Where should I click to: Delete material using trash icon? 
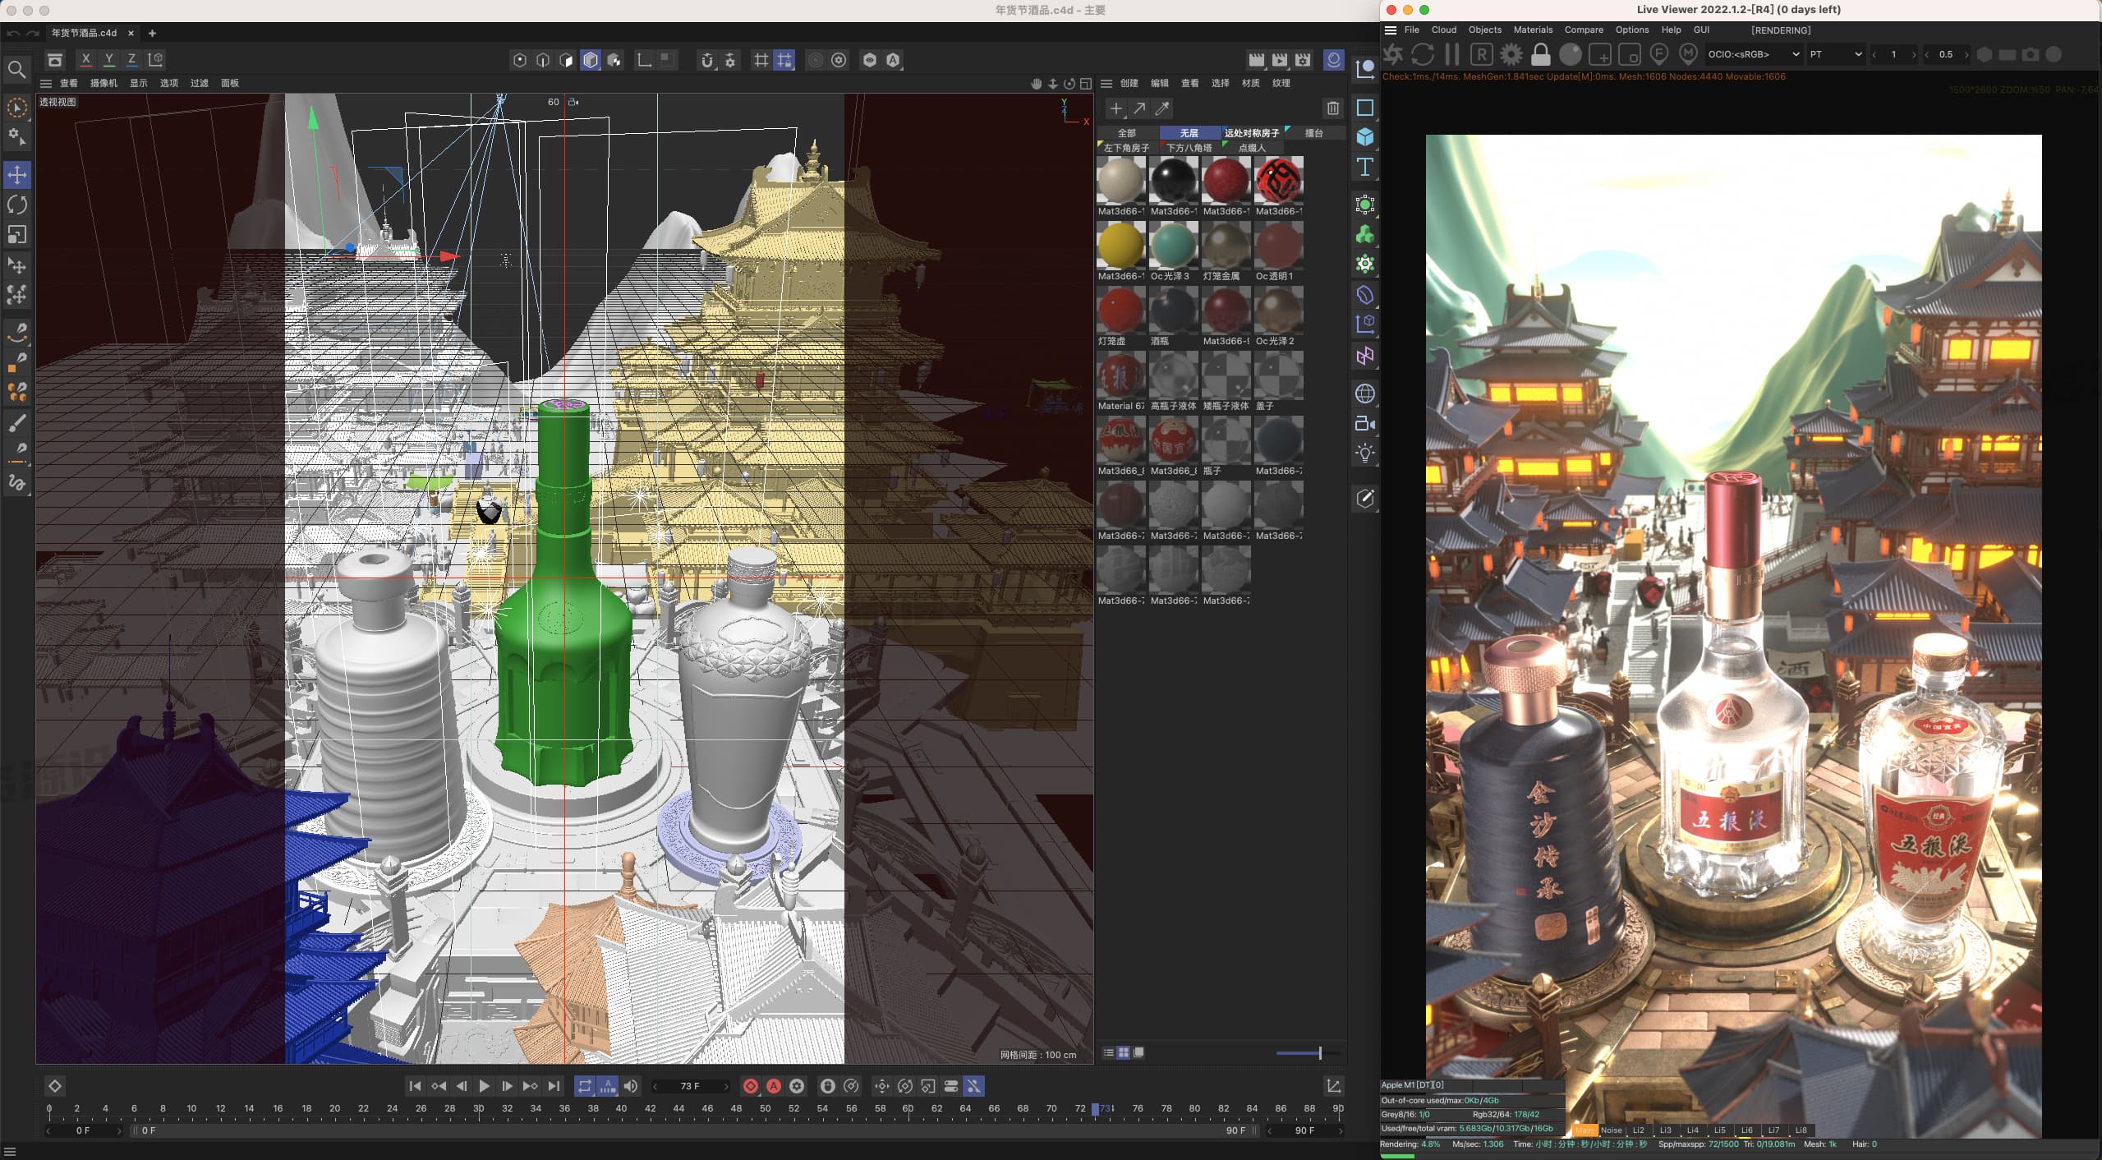[x=1333, y=108]
